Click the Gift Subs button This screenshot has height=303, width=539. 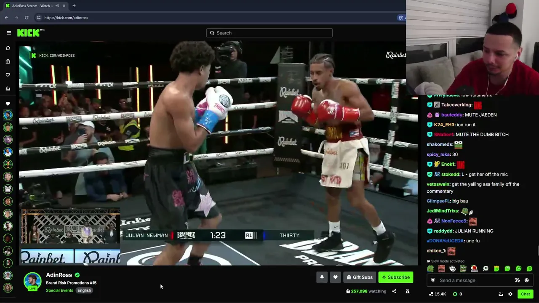[x=360, y=277]
